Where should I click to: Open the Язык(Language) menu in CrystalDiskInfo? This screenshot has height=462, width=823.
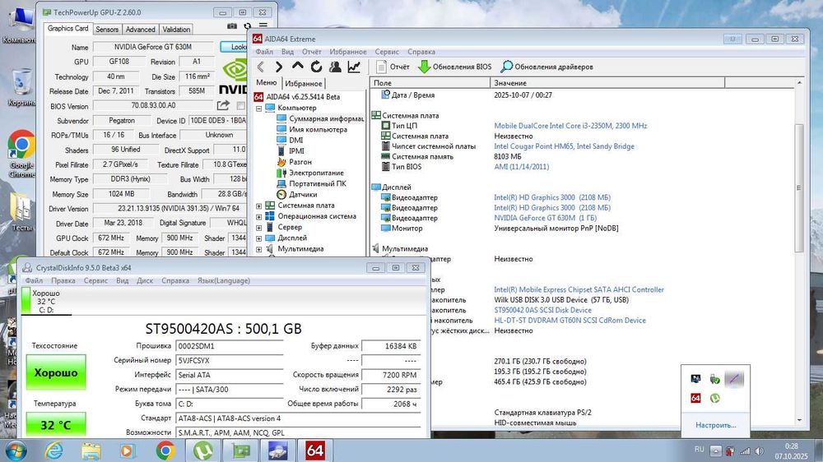coord(224,280)
